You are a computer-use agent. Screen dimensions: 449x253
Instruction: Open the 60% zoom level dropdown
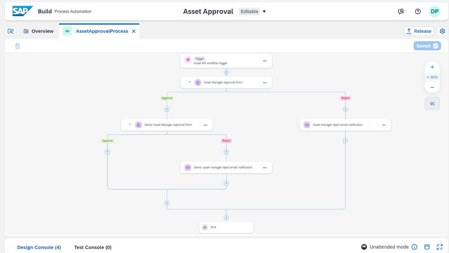click(432, 77)
